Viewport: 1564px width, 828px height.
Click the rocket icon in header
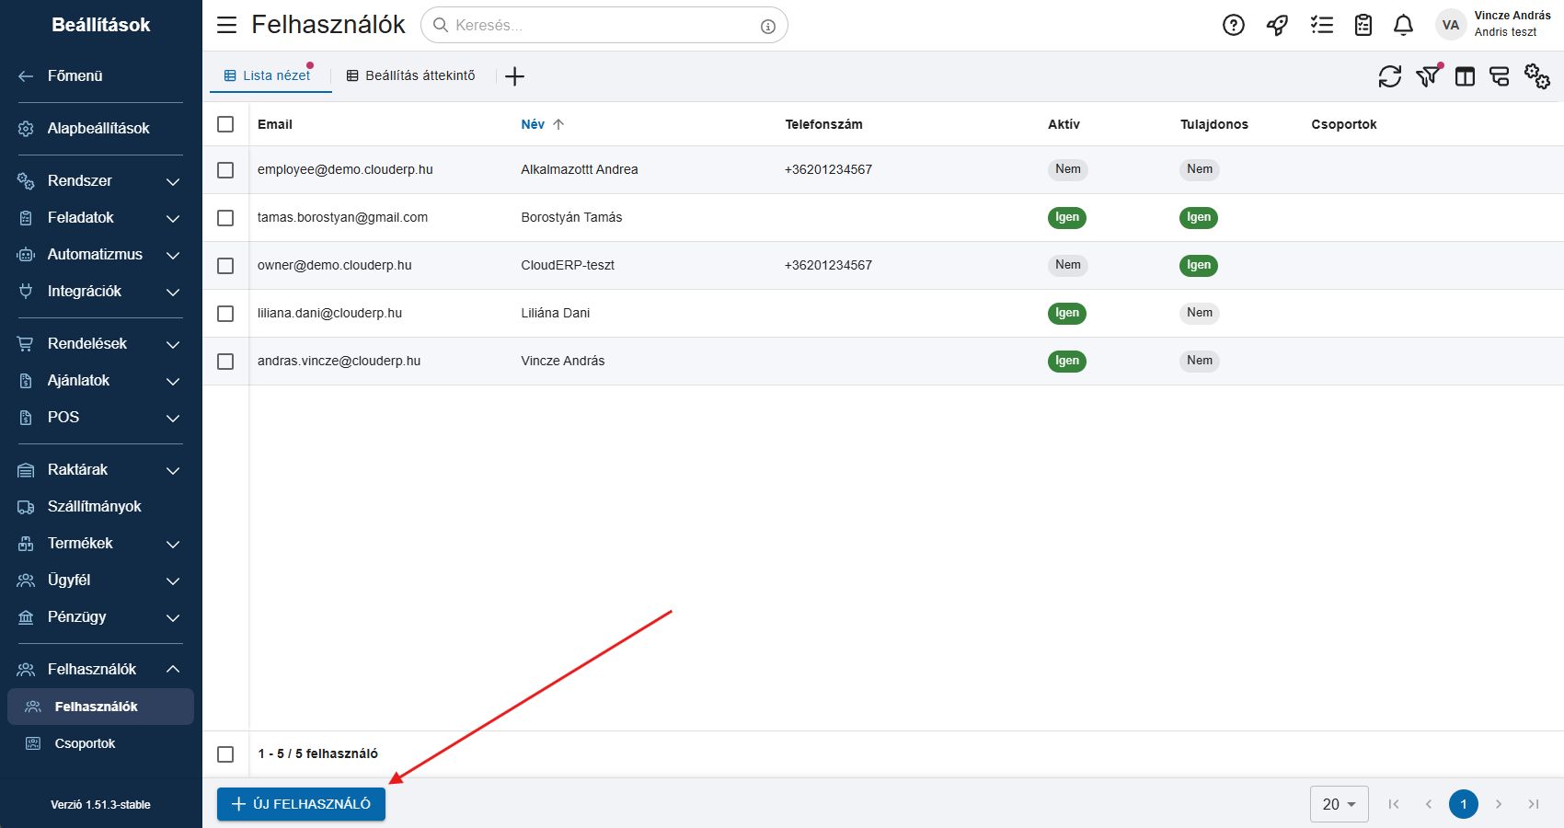point(1277,25)
